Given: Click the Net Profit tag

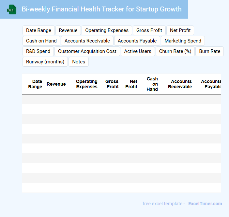Looking at the screenshot, I should [x=180, y=30].
